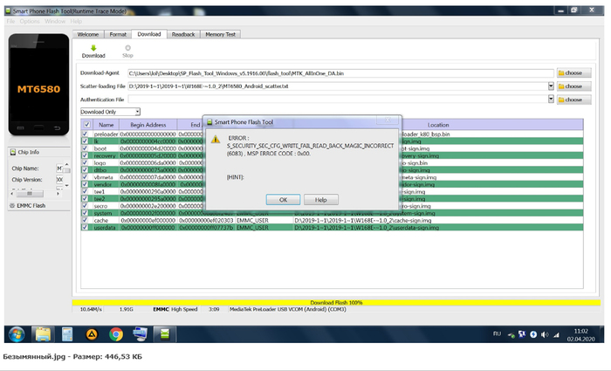Click the cache-sign.img location cell

click(x=438, y=220)
